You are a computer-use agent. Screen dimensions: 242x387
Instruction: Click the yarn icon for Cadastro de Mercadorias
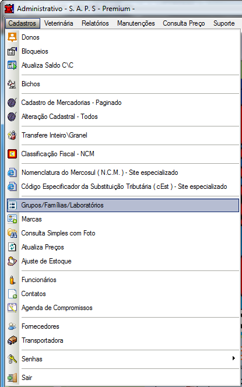pyautogui.click(x=12, y=103)
